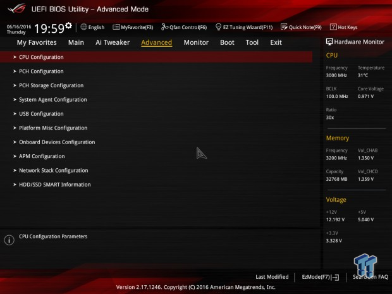Go to the Exit tab
The height and width of the screenshot is (294, 392).
pyautogui.click(x=276, y=42)
